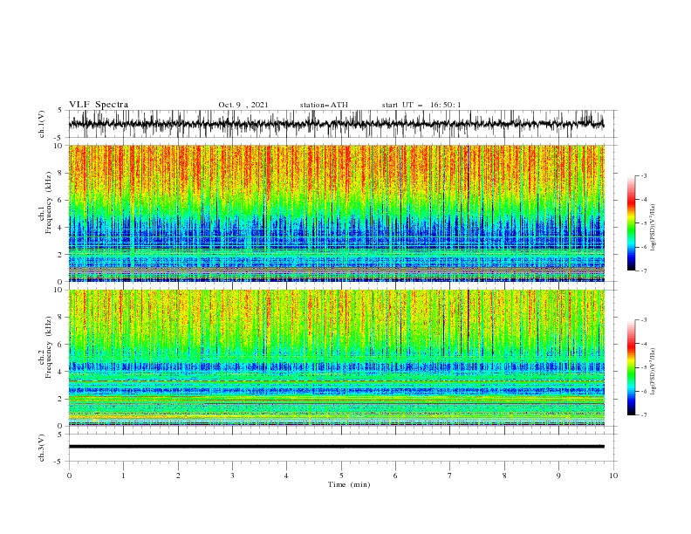
Task: Select the date text "Oct. 9 , 2021"
Action: click(x=243, y=105)
